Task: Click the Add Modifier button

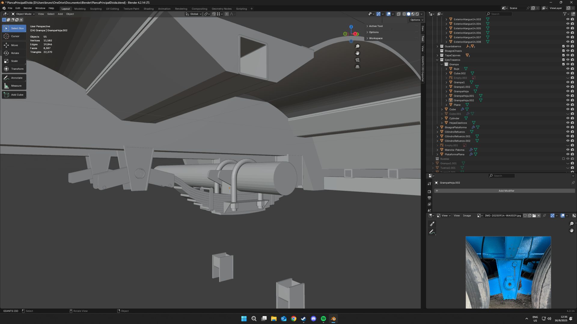Action: (x=505, y=191)
